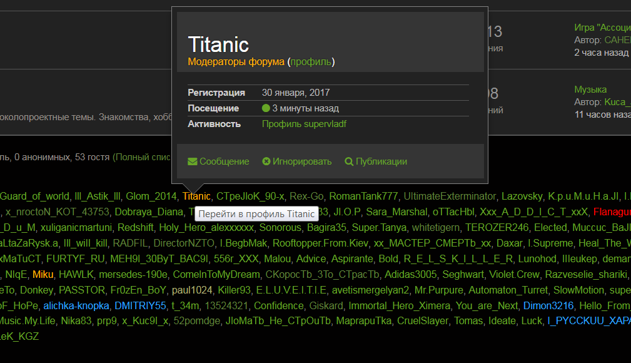This screenshot has height=363, width=631.
Task: Click the Сообщение text button
Action: click(x=224, y=161)
